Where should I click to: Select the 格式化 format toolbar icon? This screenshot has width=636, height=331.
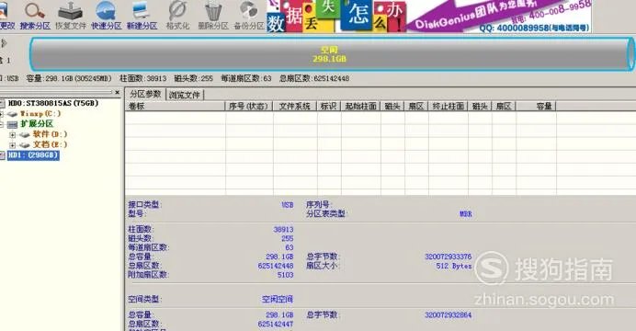click(177, 11)
